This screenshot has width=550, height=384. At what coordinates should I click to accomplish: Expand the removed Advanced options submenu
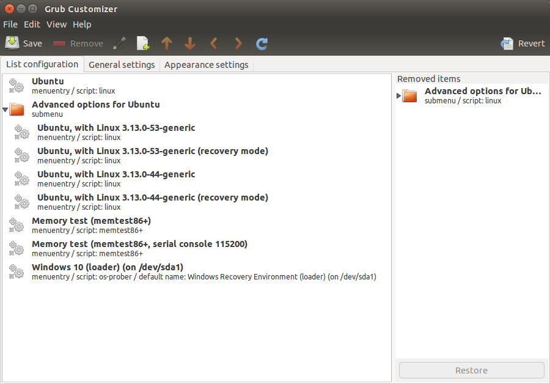[x=399, y=96]
